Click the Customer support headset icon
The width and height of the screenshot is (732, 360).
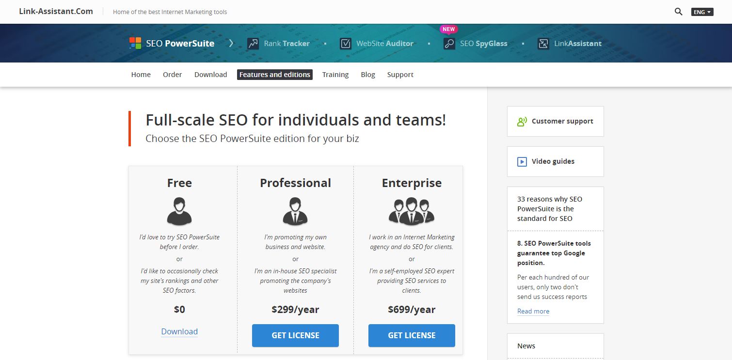point(522,122)
